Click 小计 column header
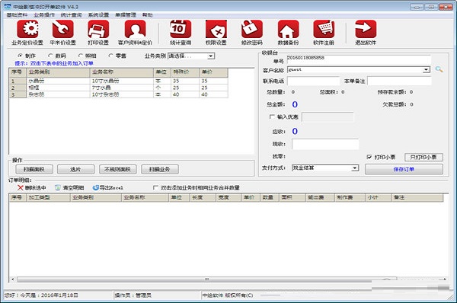This screenshot has width=457, height=303. (x=378, y=197)
